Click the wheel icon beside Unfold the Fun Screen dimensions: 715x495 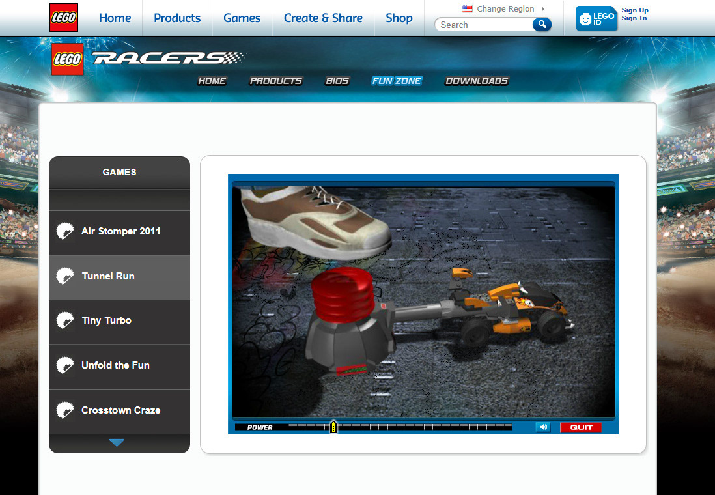(64, 365)
